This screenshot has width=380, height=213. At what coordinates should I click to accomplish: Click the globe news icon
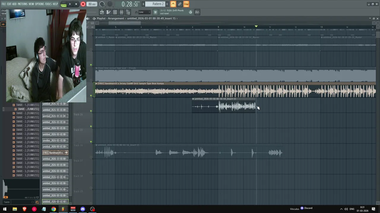(x=191, y=12)
